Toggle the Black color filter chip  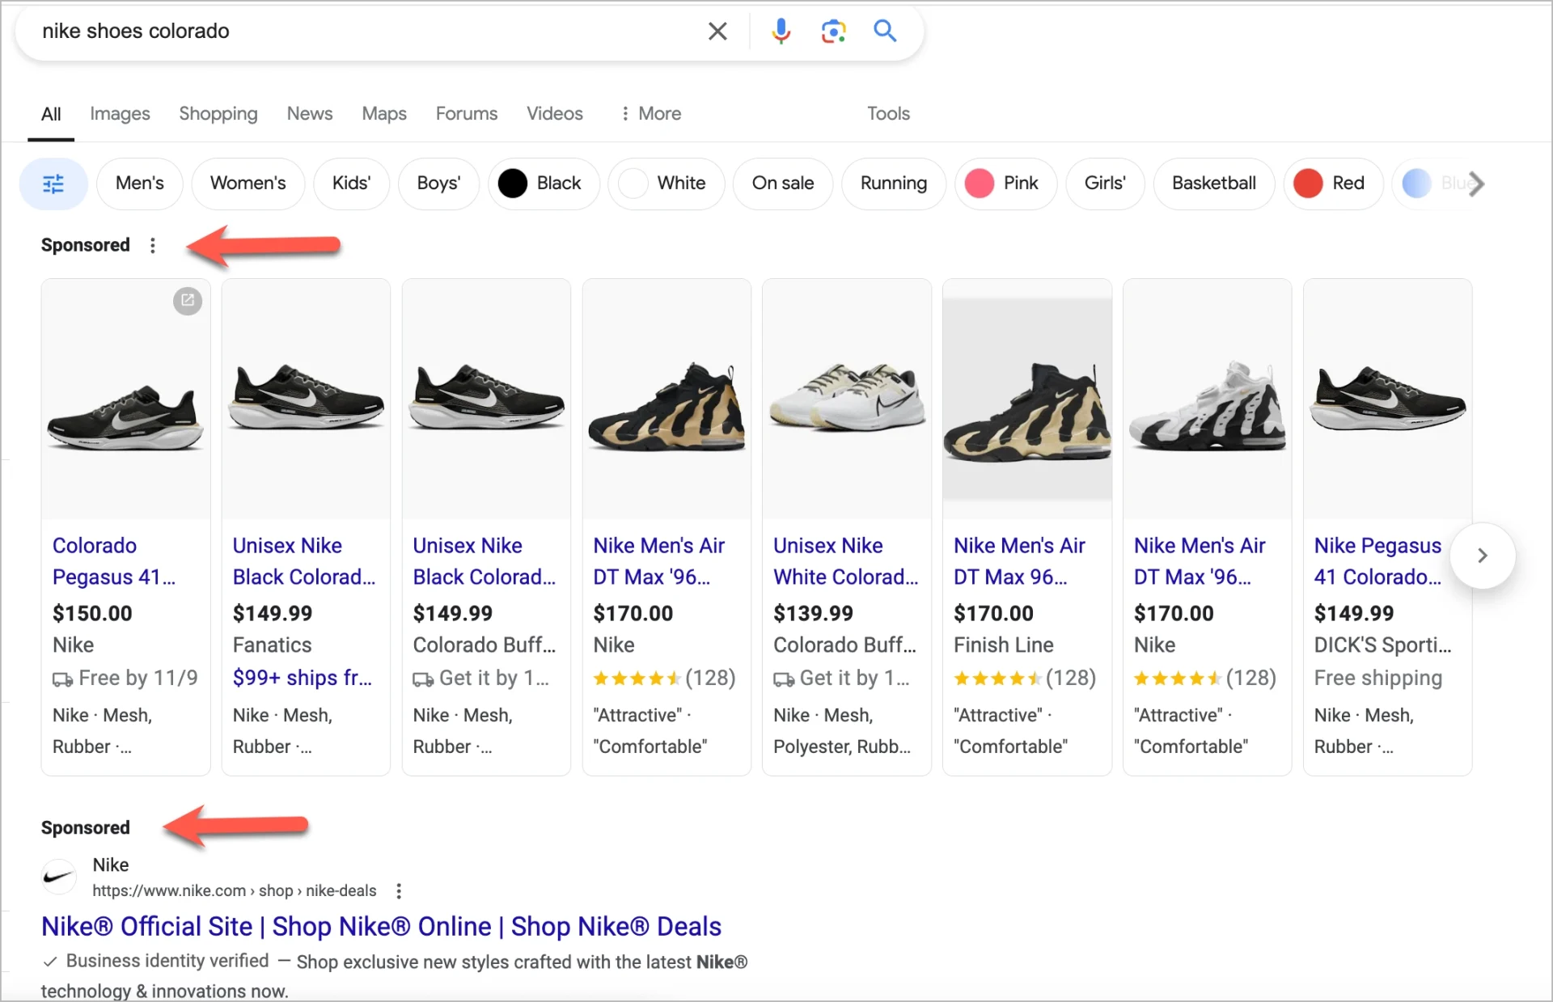pyautogui.click(x=544, y=184)
